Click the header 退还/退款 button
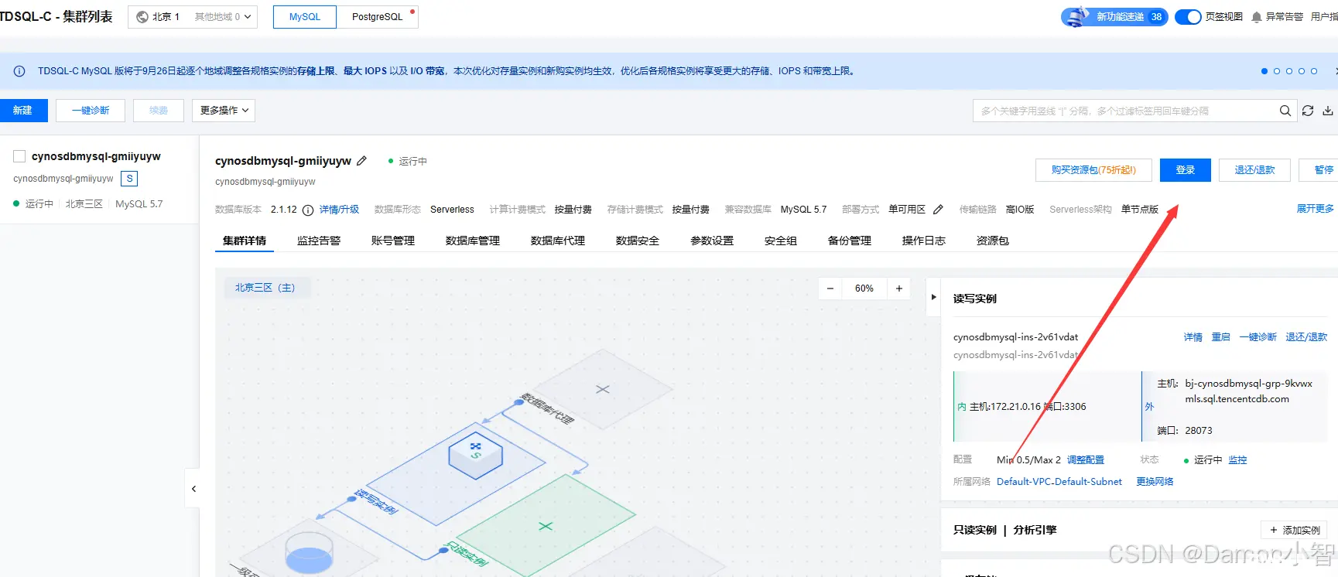 pos(1254,170)
